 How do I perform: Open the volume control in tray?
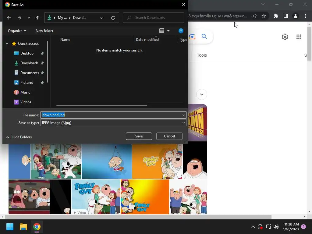[276, 227]
